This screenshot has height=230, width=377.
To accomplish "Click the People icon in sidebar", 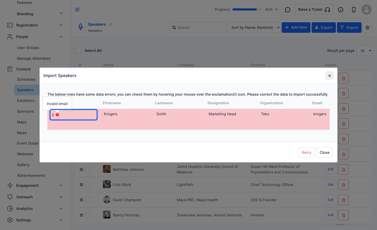I will coord(10,37).
